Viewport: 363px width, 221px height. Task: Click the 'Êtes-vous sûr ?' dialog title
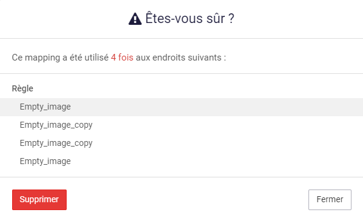[190, 19]
